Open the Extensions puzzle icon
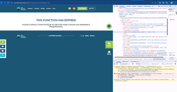The image size is (177, 92). click(167, 3)
